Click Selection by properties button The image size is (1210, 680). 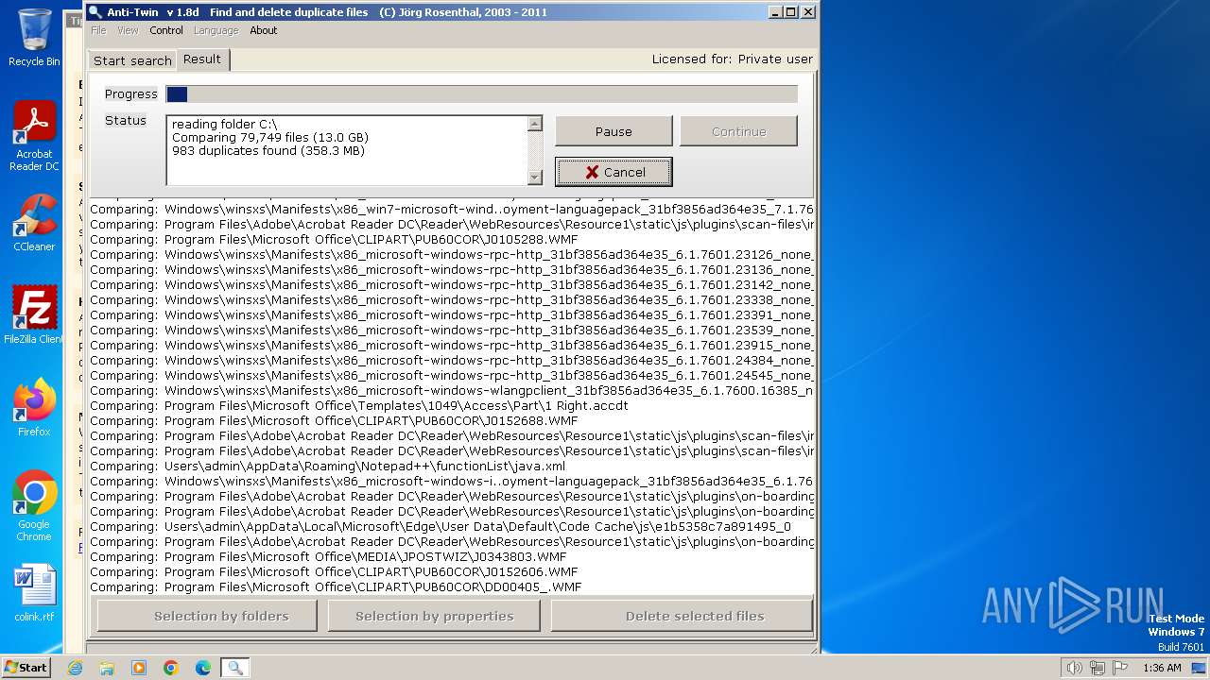(434, 616)
